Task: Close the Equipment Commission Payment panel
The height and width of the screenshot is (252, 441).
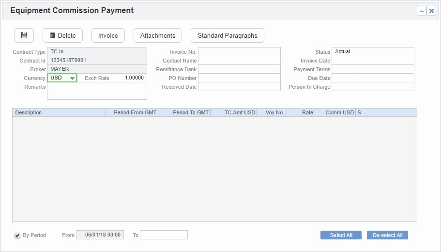Action: click(431, 11)
